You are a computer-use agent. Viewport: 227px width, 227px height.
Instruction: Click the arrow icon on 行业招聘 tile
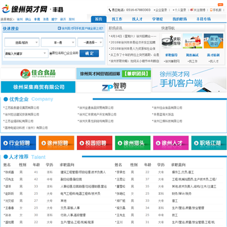pyautogui.click(x=5, y=143)
